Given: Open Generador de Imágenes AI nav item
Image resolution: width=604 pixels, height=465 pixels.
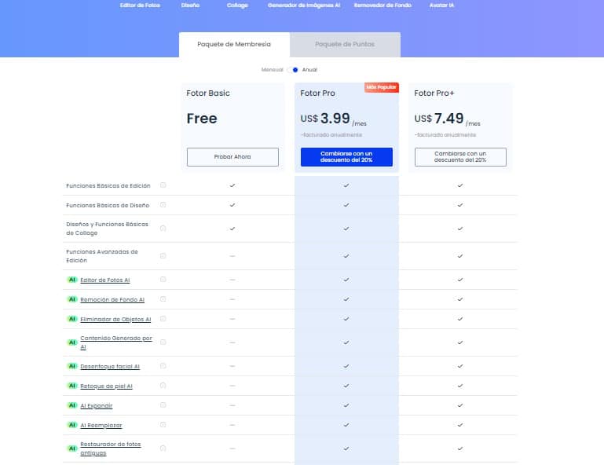Looking at the screenshot, I should click(x=304, y=5).
